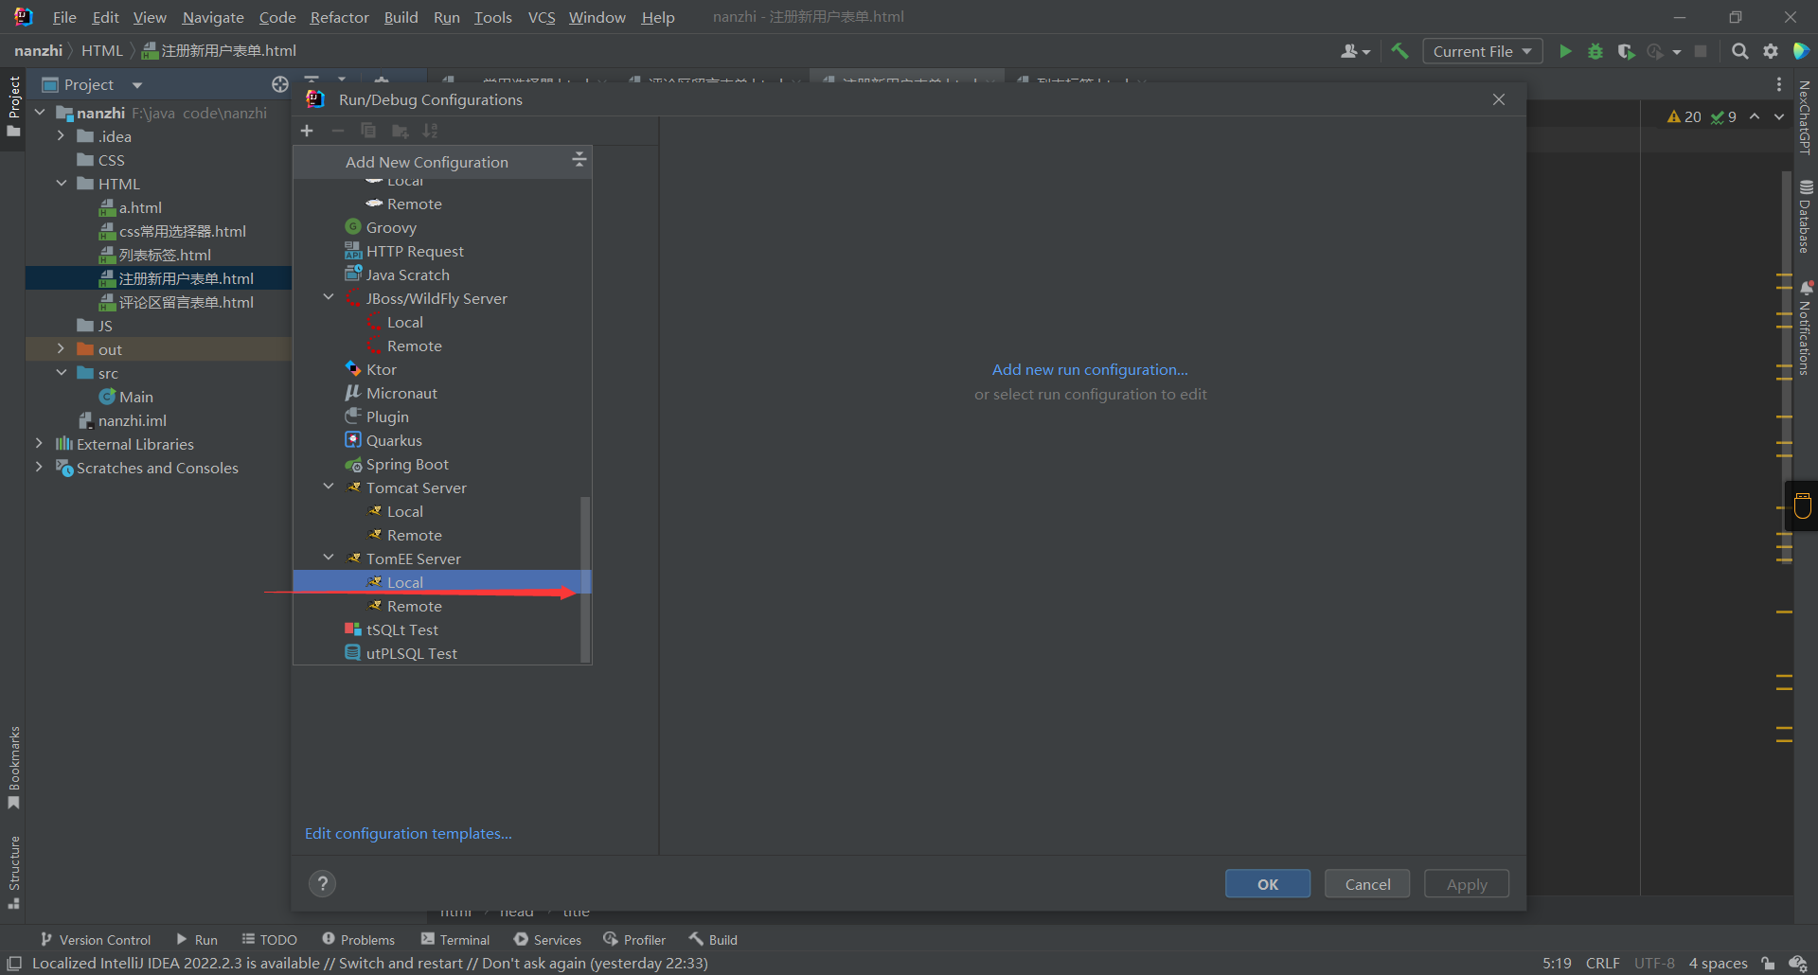
Task: Select utPLSQL Test configuration type
Action: point(401,653)
